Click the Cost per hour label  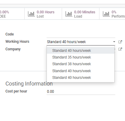pyautogui.click(x=16, y=91)
